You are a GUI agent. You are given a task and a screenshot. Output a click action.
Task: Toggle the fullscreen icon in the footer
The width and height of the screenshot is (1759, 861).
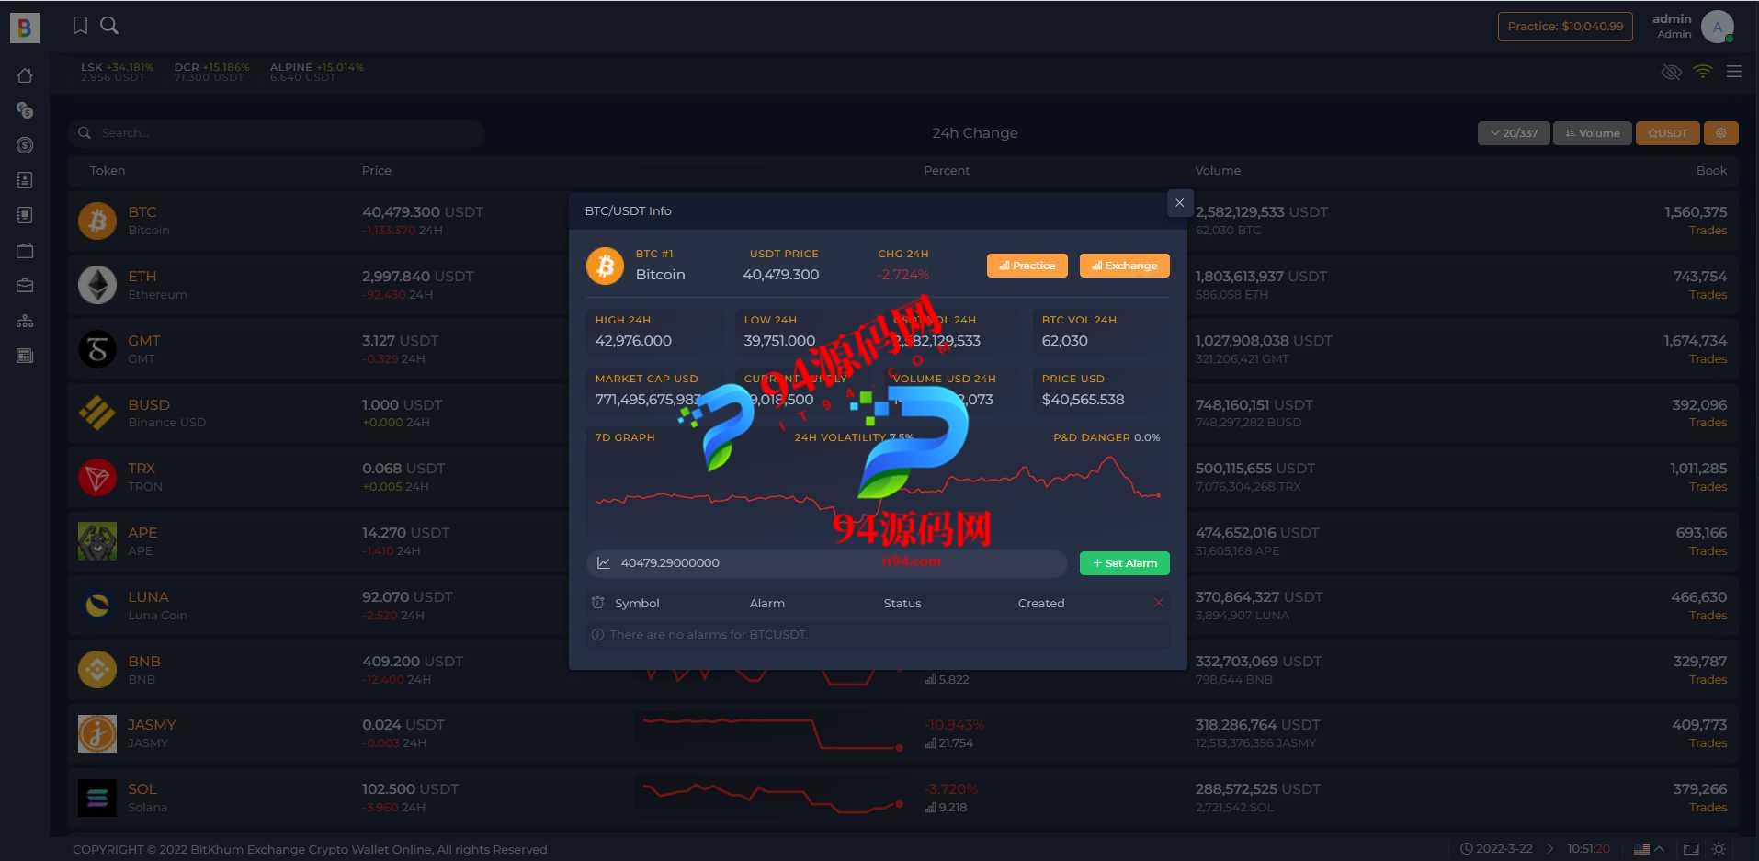click(1691, 849)
